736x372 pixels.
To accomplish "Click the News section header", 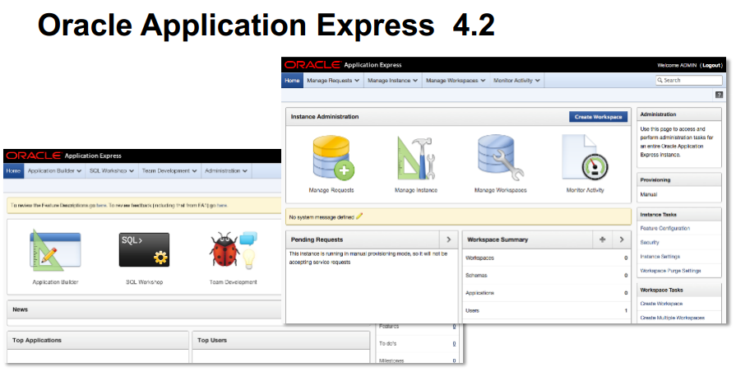I will (21, 309).
